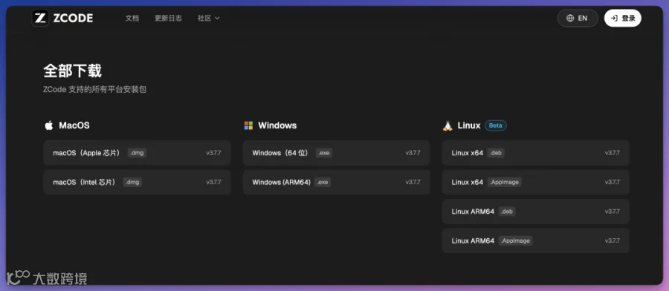The image size is (669, 291).
Task: Click the Beta badge beside Linux
Action: (496, 125)
